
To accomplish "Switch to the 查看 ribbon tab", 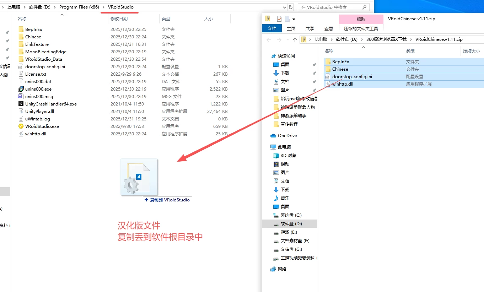I will click(329, 28).
